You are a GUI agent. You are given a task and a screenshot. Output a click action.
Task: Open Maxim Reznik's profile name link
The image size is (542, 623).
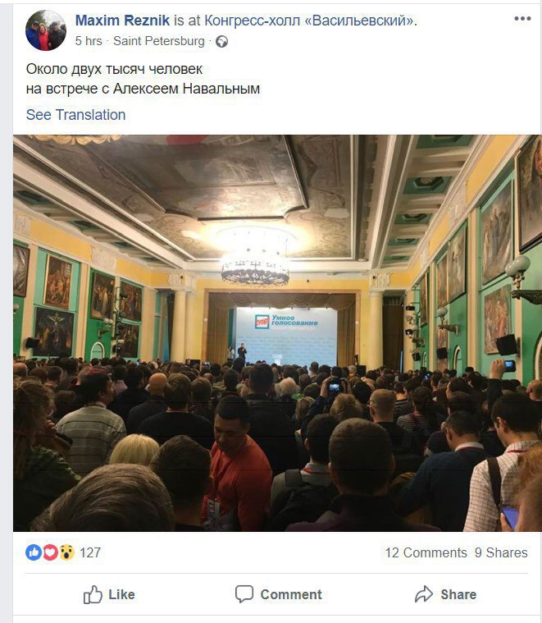122,21
